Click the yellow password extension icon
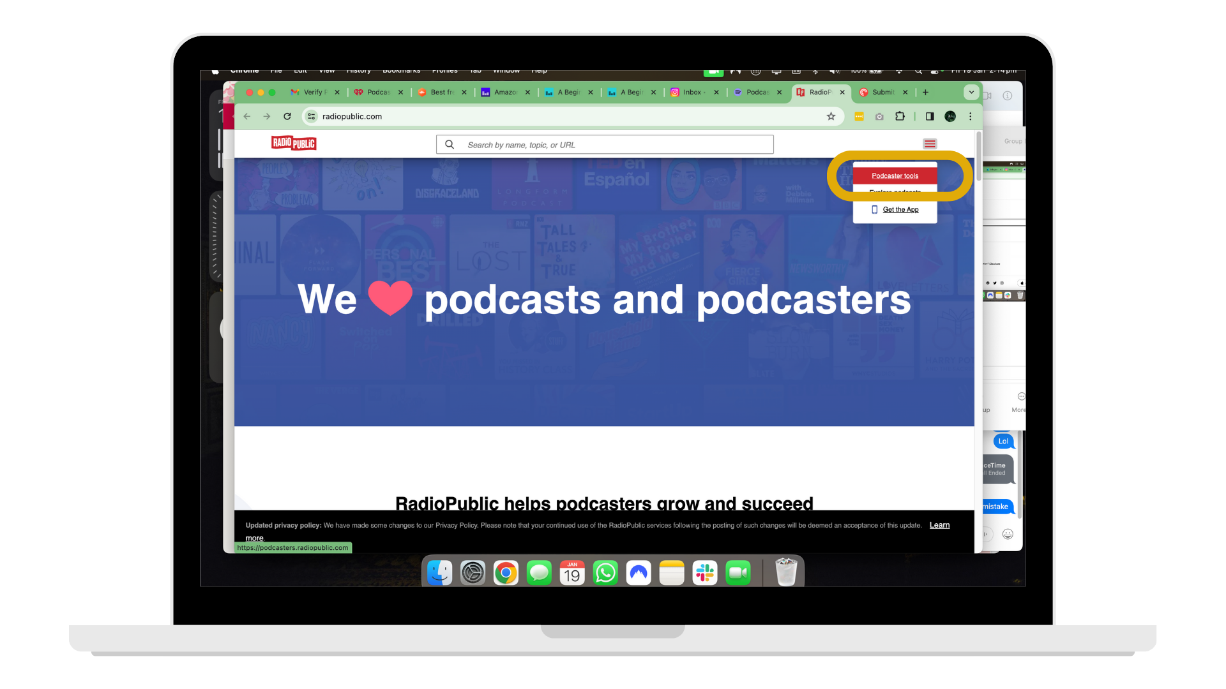Screen dimensions: 1226x689 [859, 117]
